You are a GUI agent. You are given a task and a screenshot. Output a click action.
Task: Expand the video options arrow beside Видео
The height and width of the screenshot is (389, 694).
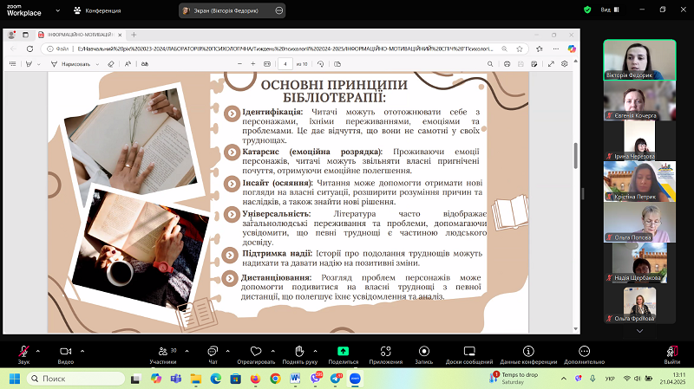coord(82,351)
